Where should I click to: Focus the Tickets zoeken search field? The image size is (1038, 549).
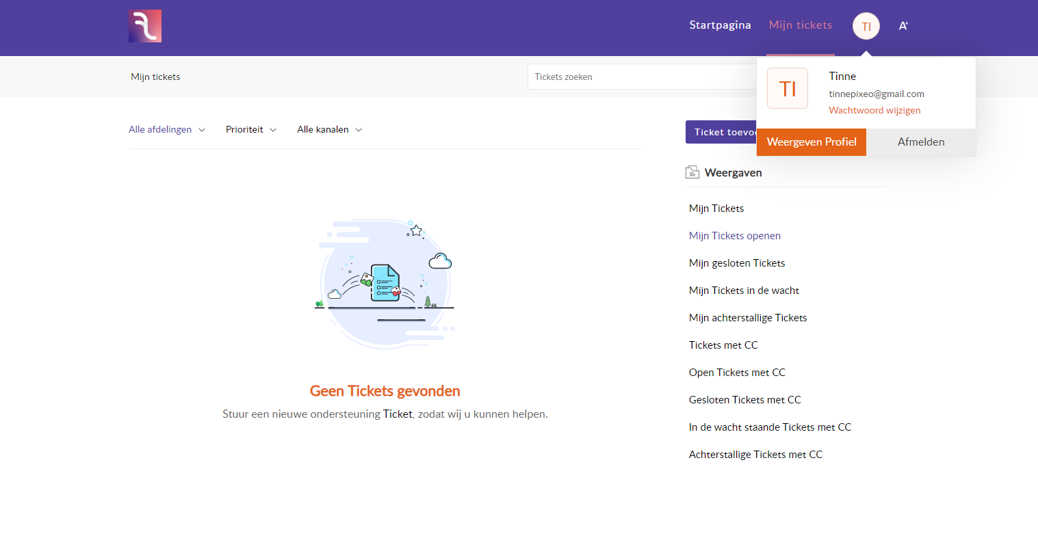[x=640, y=77]
